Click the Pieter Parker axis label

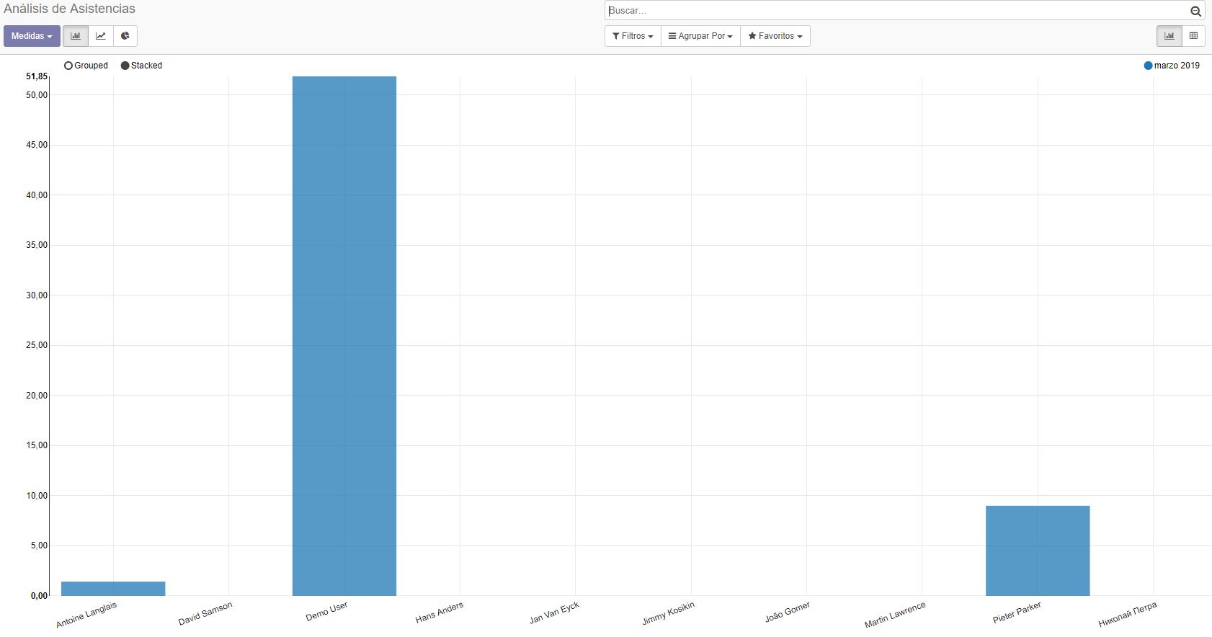(x=1017, y=612)
